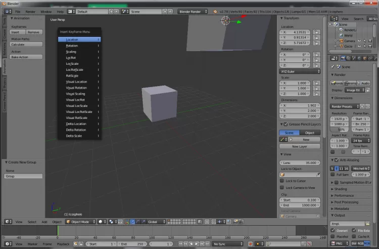Open the XYZ Euler rotation mode dropdown
Image resolution: width=379 pixels, height=249 pixels.
tap(300, 71)
